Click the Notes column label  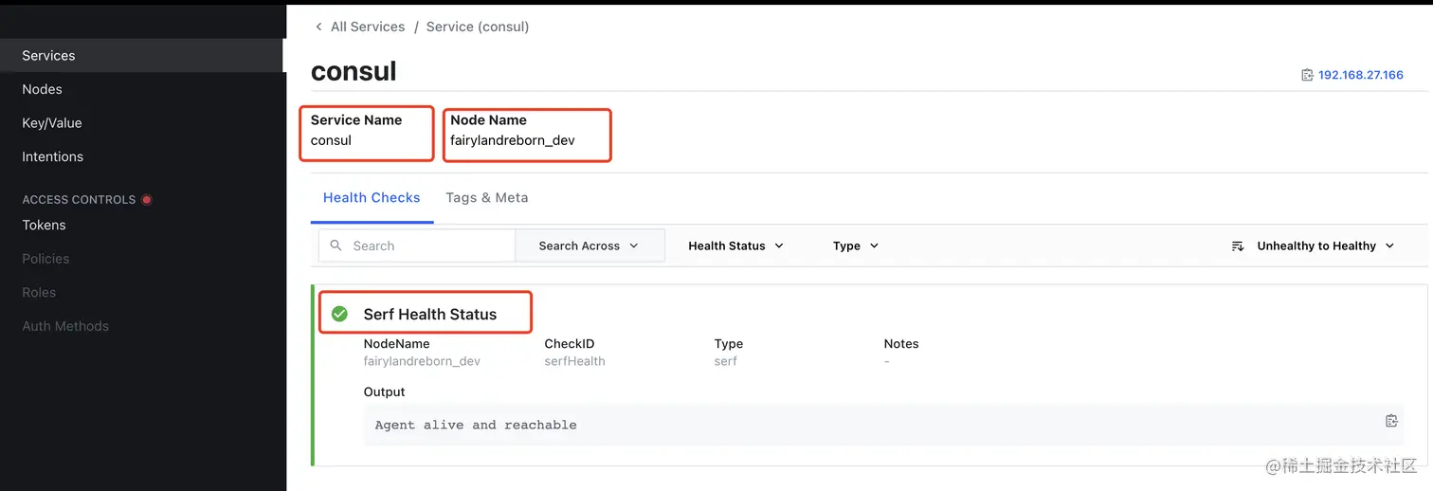pos(901,343)
